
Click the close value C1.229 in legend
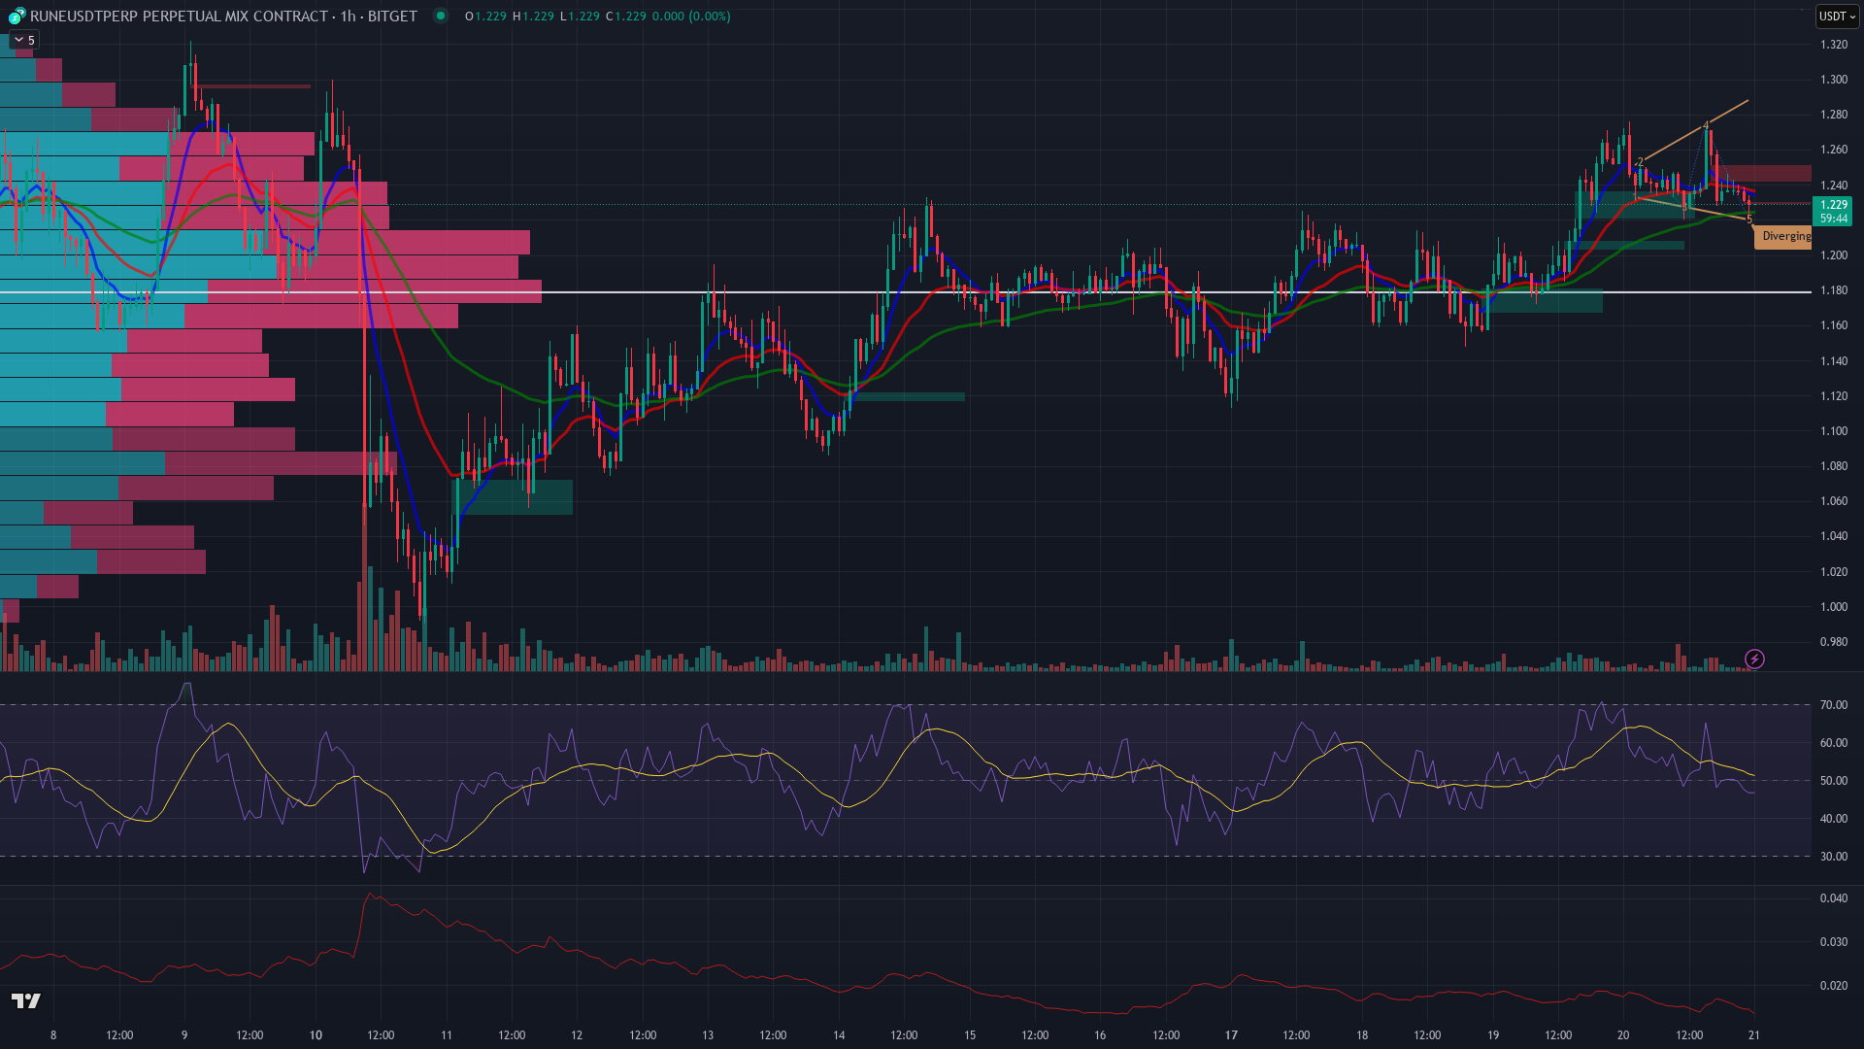625,16
